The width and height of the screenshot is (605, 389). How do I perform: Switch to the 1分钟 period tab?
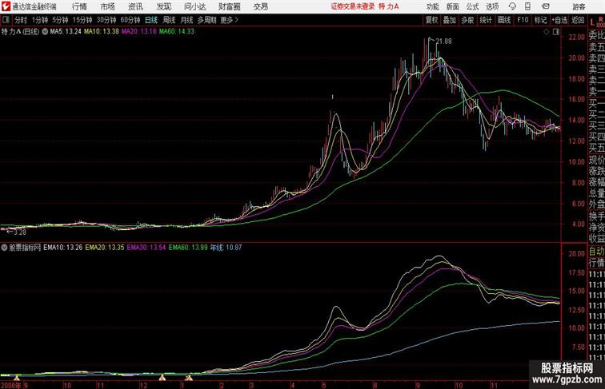pos(40,20)
